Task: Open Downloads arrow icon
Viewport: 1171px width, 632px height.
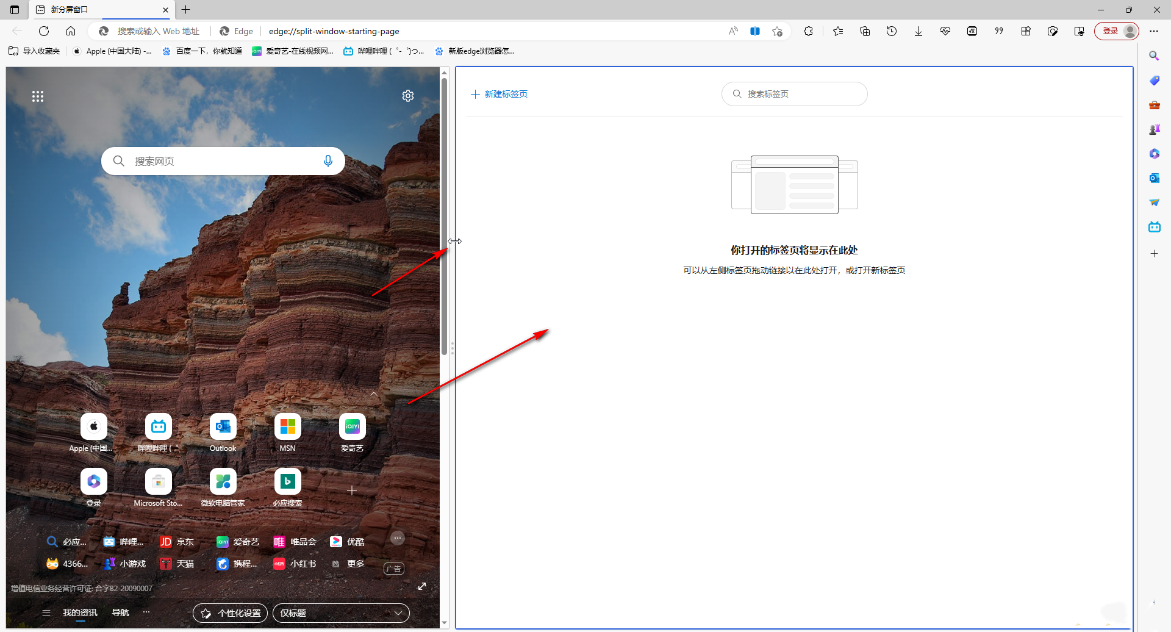Action: [919, 31]
